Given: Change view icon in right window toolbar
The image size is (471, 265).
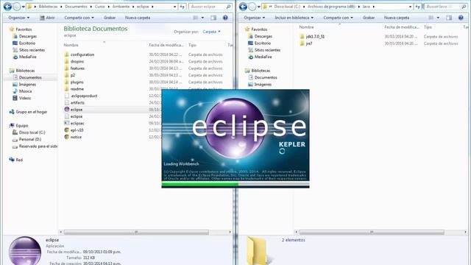Looking at the screenshot, I should 431,18.
